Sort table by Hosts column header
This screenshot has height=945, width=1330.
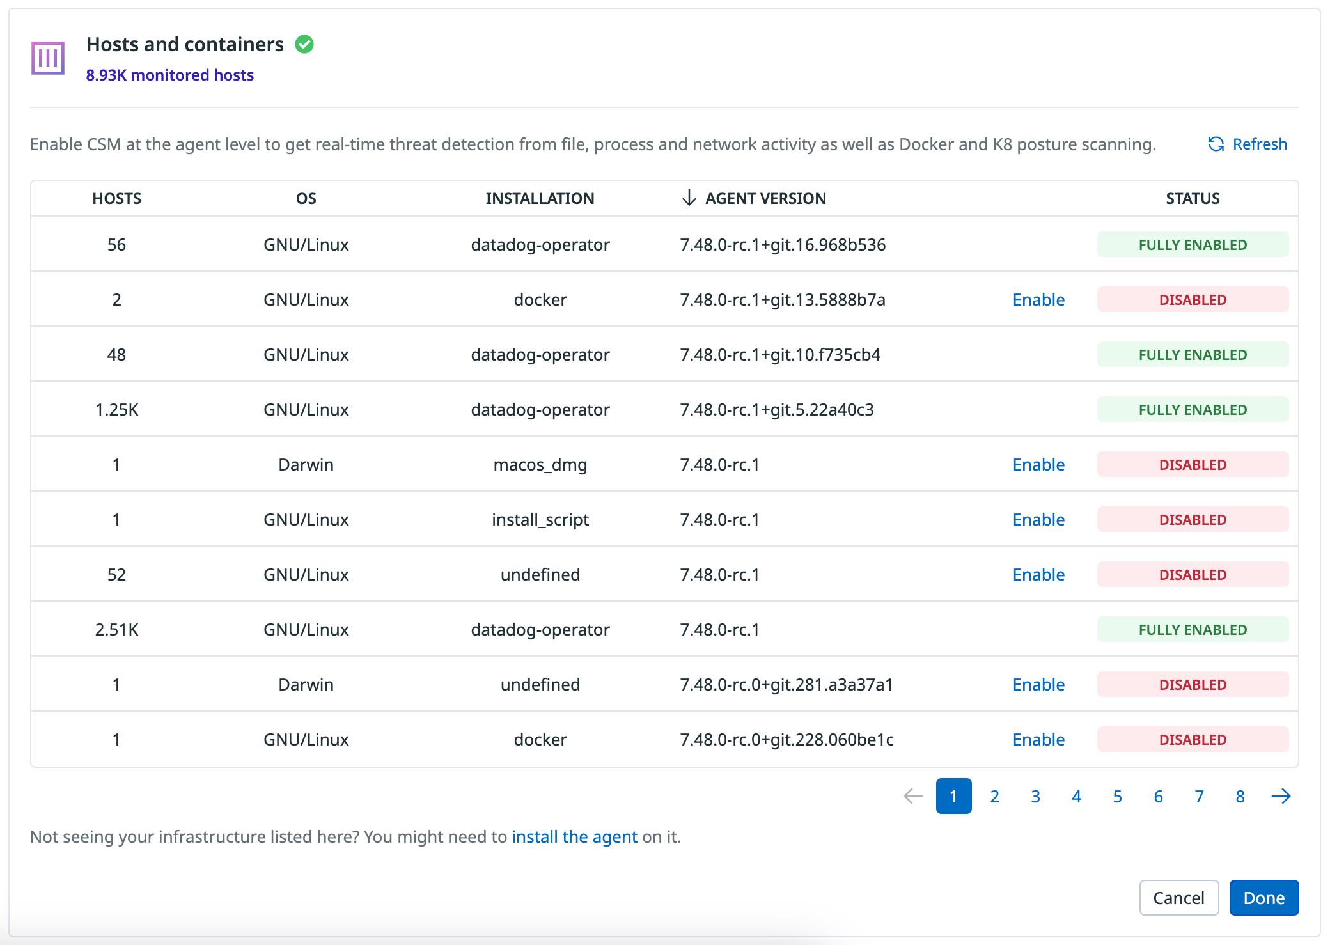click(x=116, y=198)
